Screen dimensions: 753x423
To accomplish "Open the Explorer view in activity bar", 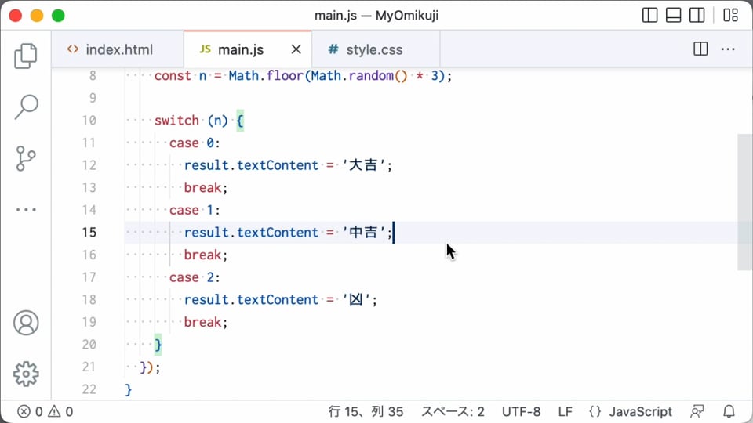I will [26, 56].
